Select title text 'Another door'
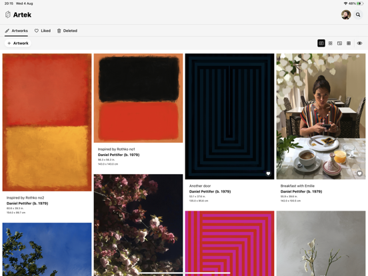Viewport: 368px width, 276px height. (x=200, y=186)
